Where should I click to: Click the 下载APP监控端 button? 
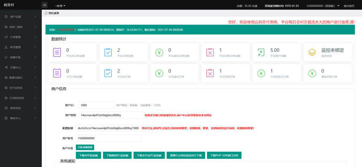tap(88, 155)
